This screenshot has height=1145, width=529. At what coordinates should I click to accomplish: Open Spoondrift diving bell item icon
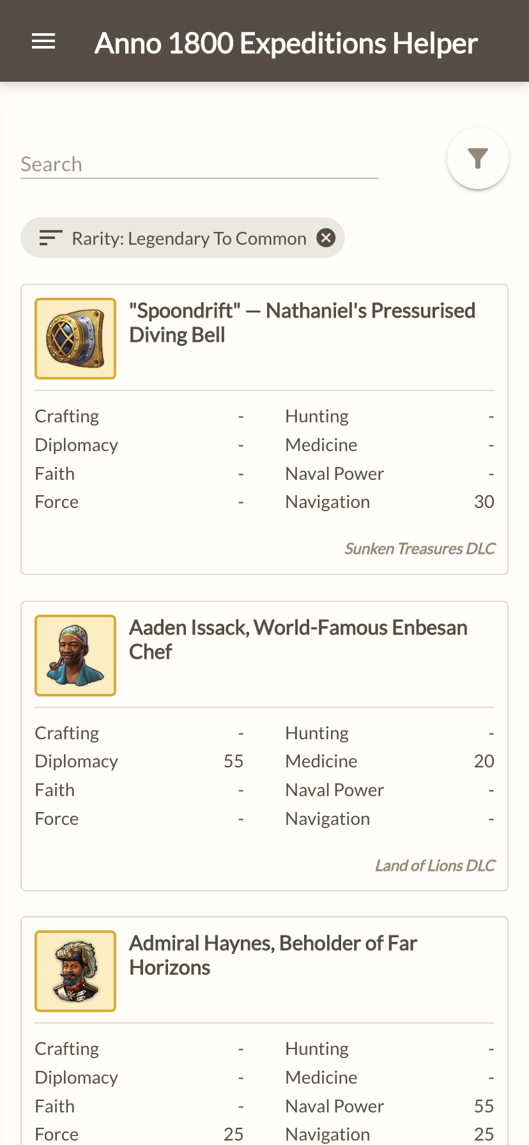coord(75,339)
